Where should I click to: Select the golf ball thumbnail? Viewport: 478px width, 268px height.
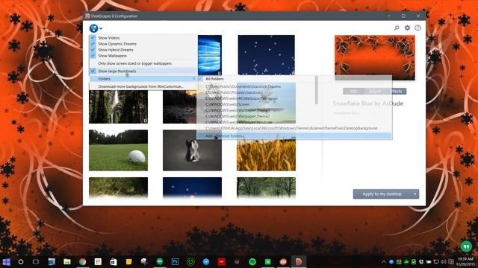tap(118, 150)
